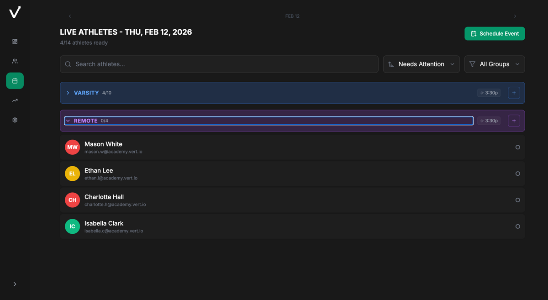
Task: Select the calendar icon in sidebar
Action: pyautogui.click(x=15, y=81)
